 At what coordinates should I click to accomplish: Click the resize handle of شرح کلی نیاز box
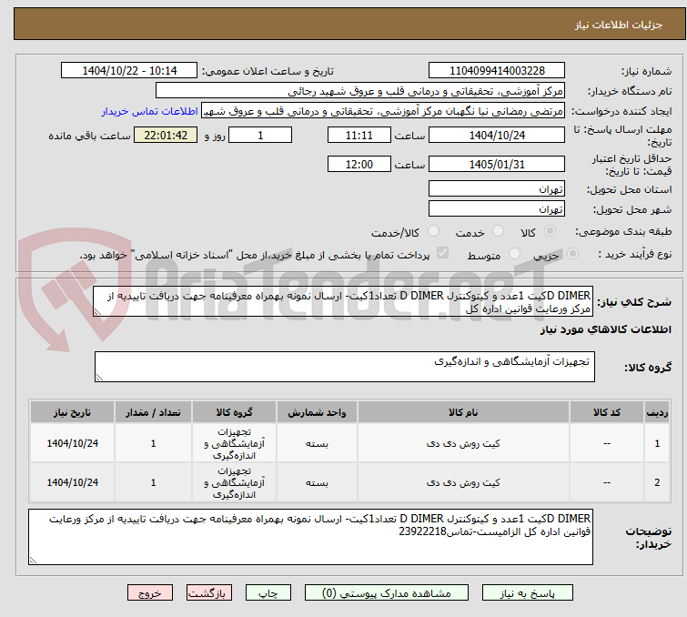[x=97, y=312]
